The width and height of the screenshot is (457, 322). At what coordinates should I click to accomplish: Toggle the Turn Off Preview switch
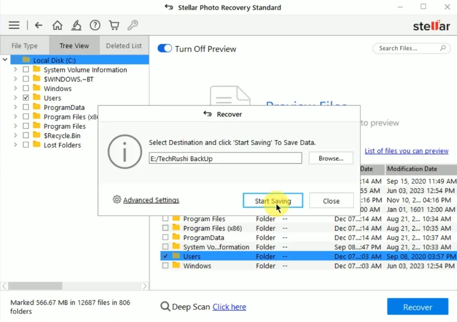(165, 49)
